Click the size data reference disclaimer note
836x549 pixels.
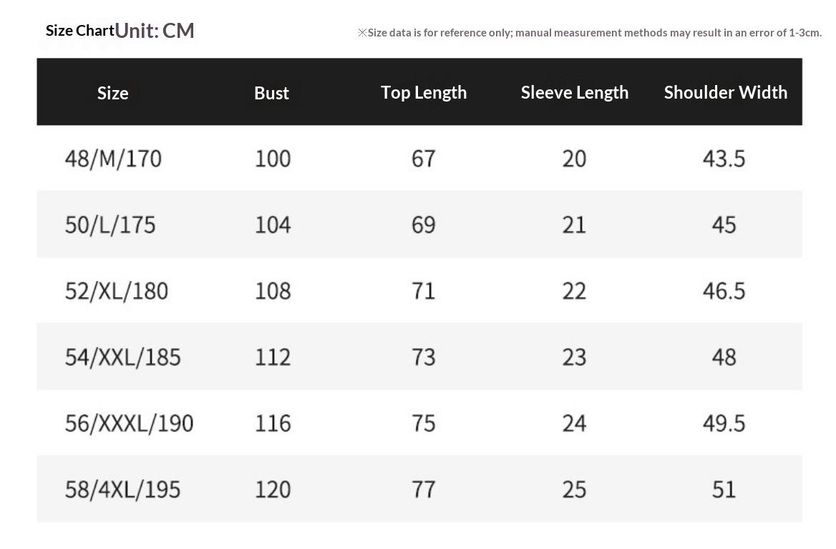590,32
